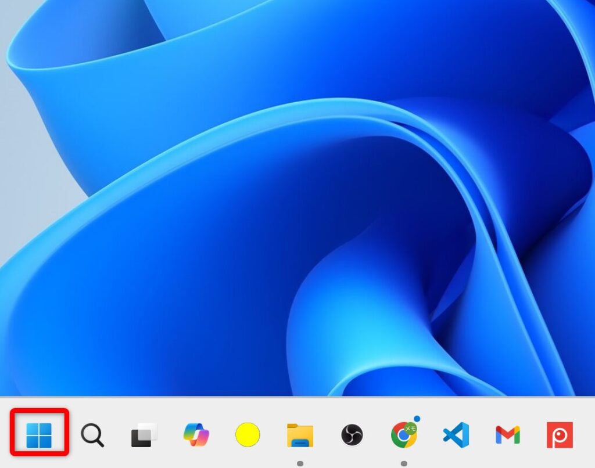This screenshot has height=468, width=595.
Task: Open the Windows Start menu
Action: [x=39, y=434]
